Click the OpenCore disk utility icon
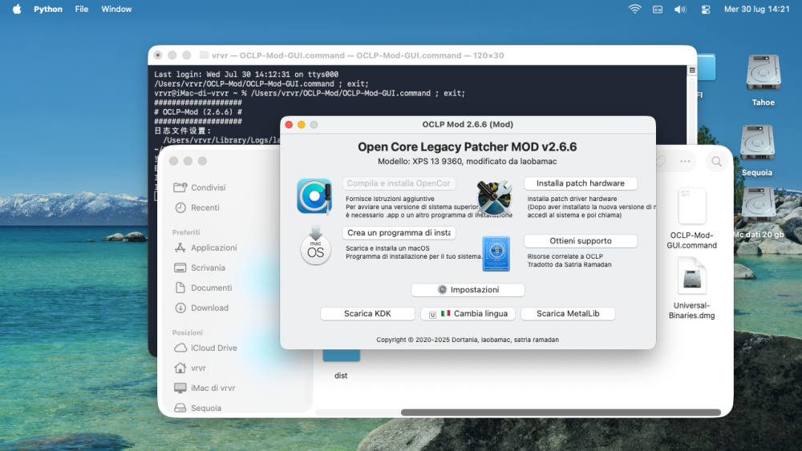 314,196
